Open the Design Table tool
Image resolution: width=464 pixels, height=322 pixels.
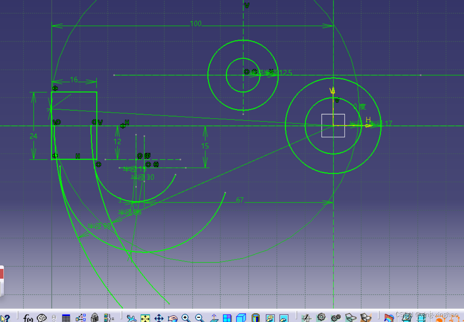(66, 318)
